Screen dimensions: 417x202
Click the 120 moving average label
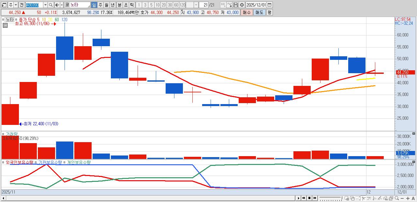click(65, 20)
